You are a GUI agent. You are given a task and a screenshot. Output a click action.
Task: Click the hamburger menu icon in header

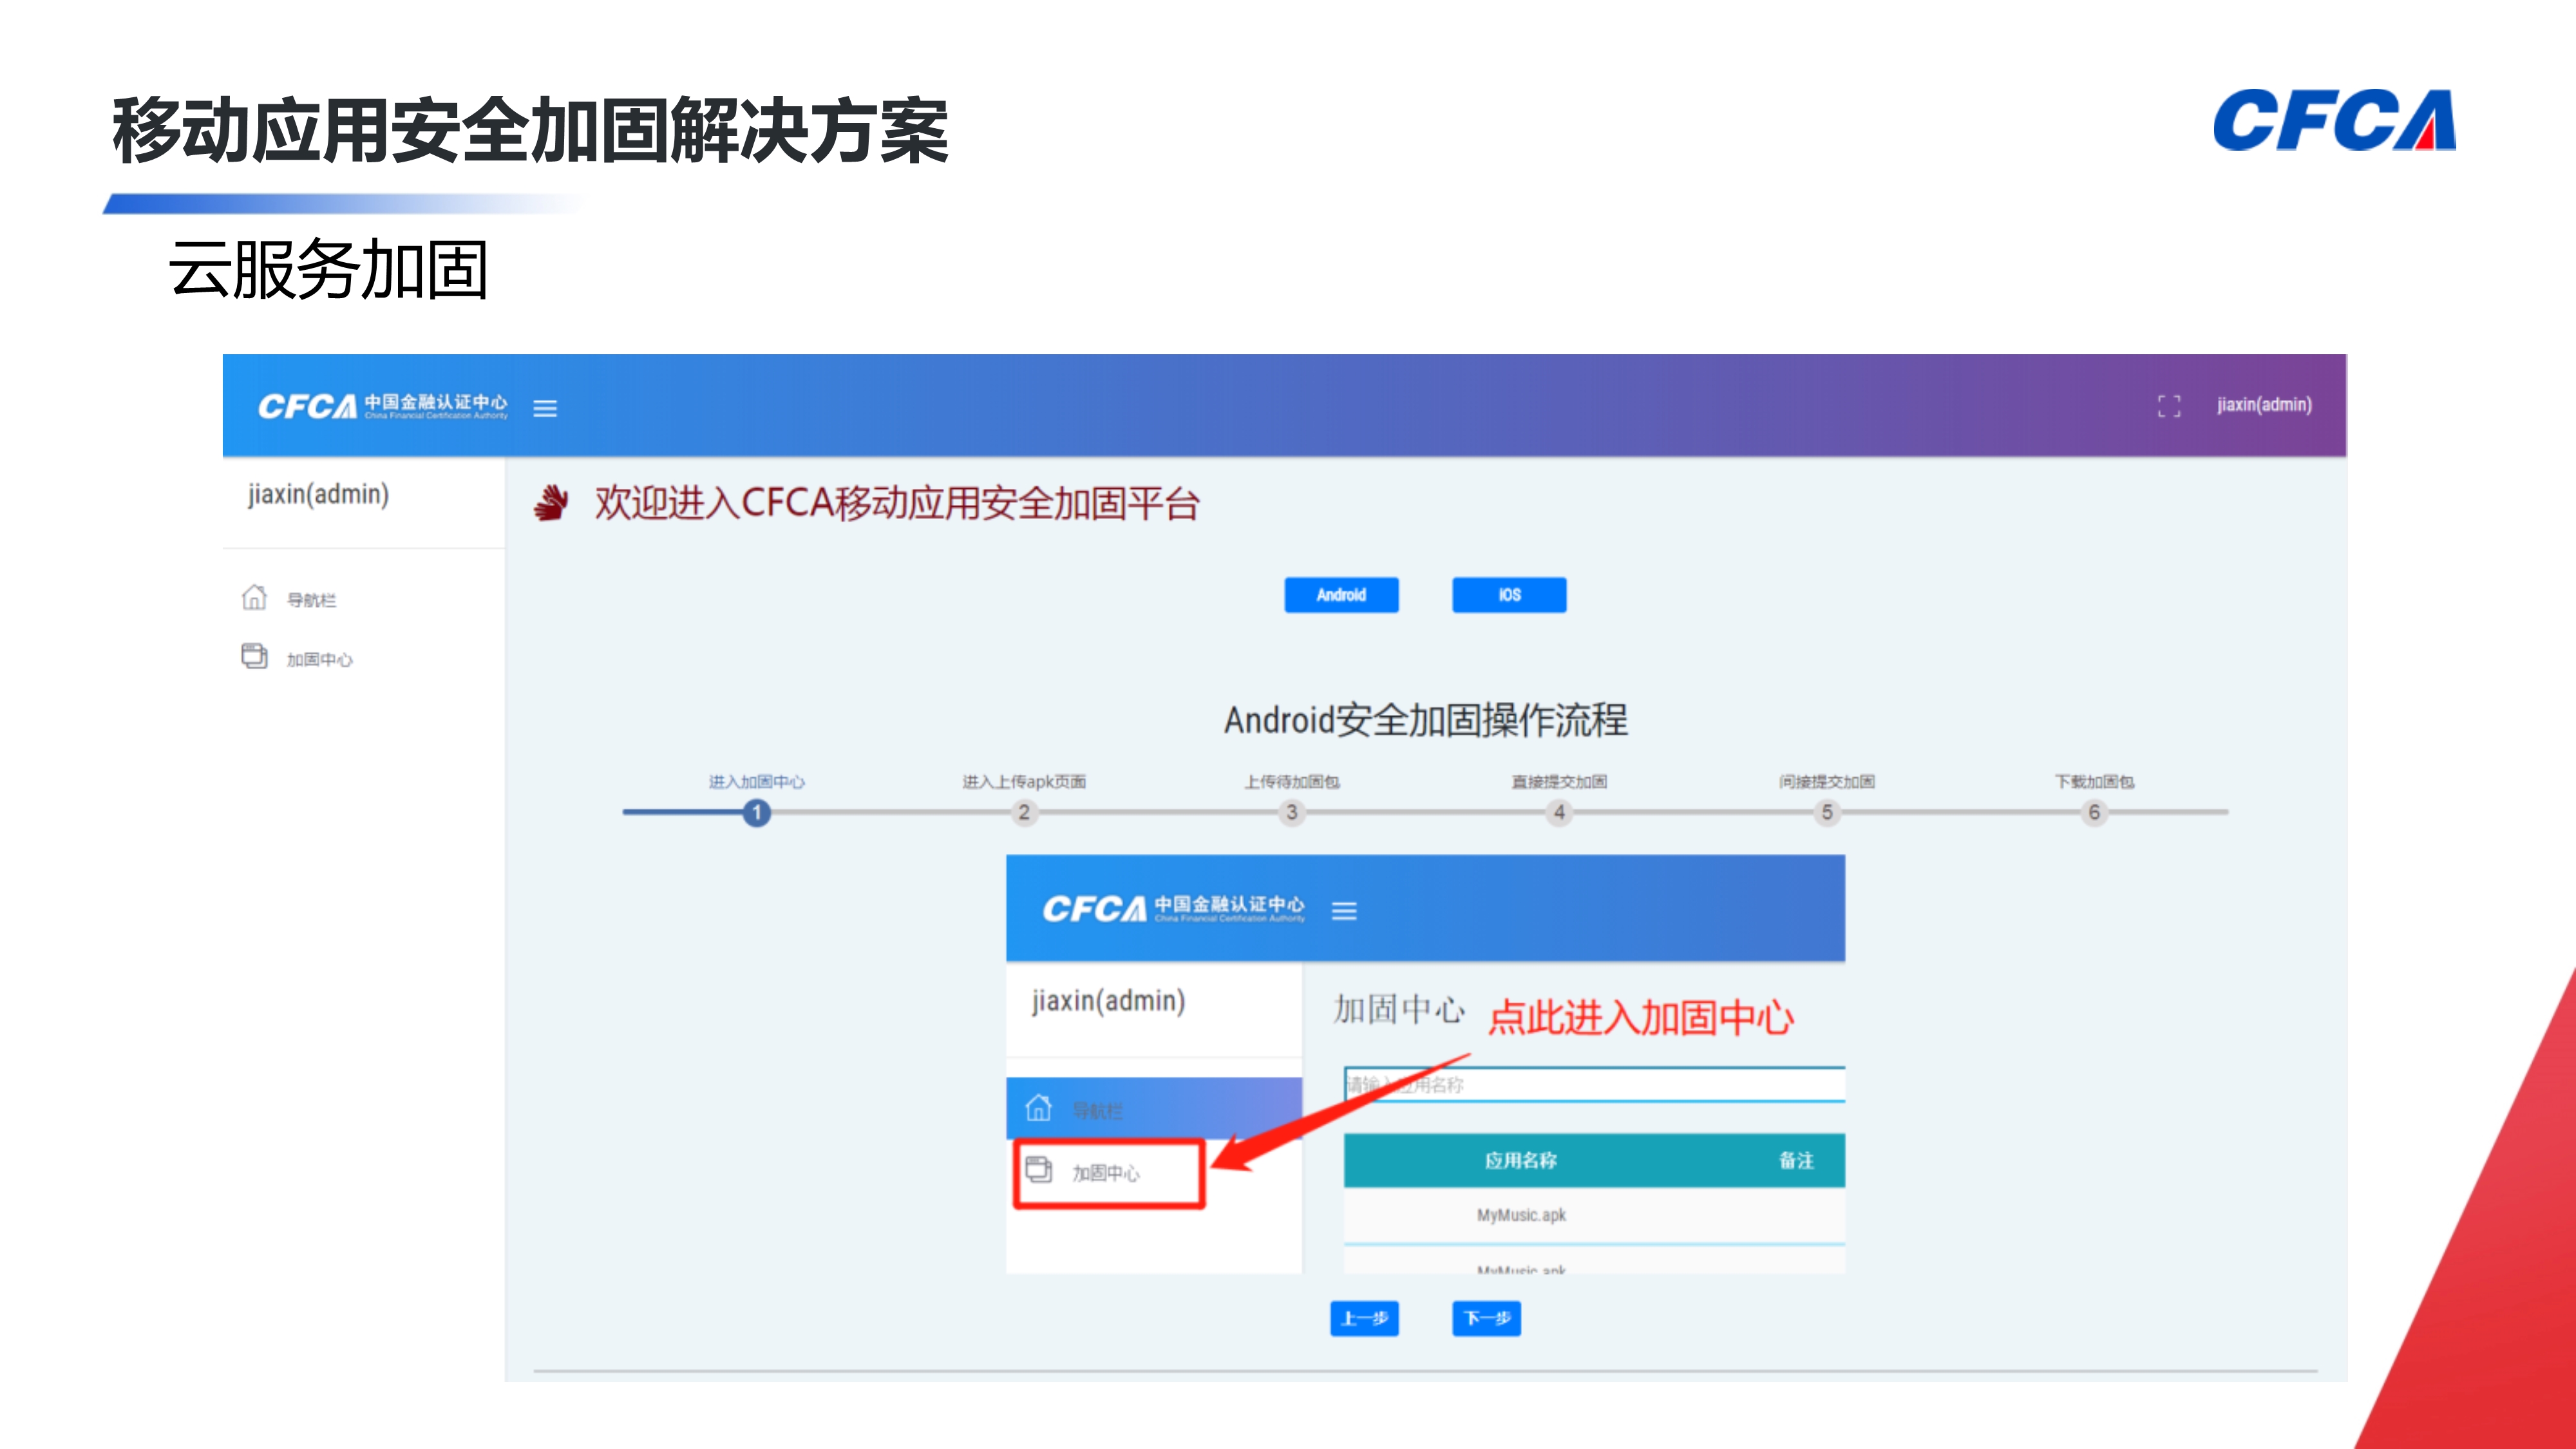[545, 408]
